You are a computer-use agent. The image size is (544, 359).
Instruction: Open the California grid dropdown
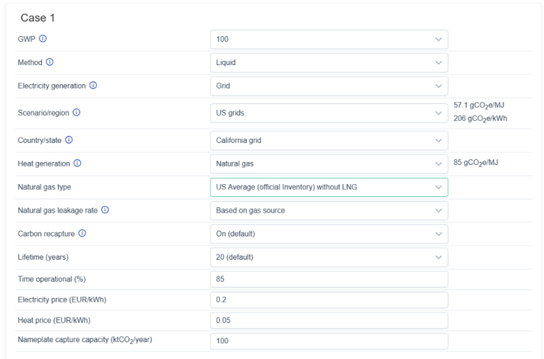329,140
